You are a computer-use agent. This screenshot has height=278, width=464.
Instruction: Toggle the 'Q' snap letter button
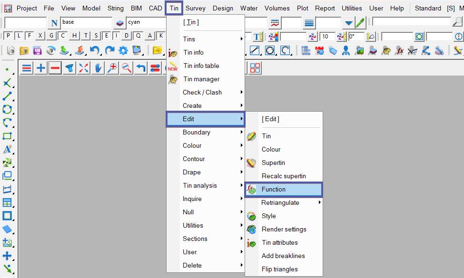click(x=138, y=36)
